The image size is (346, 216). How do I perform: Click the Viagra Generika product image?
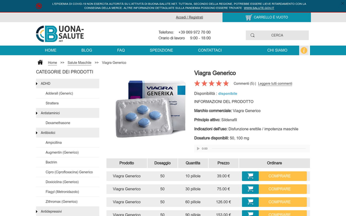(x=151, y=109)
